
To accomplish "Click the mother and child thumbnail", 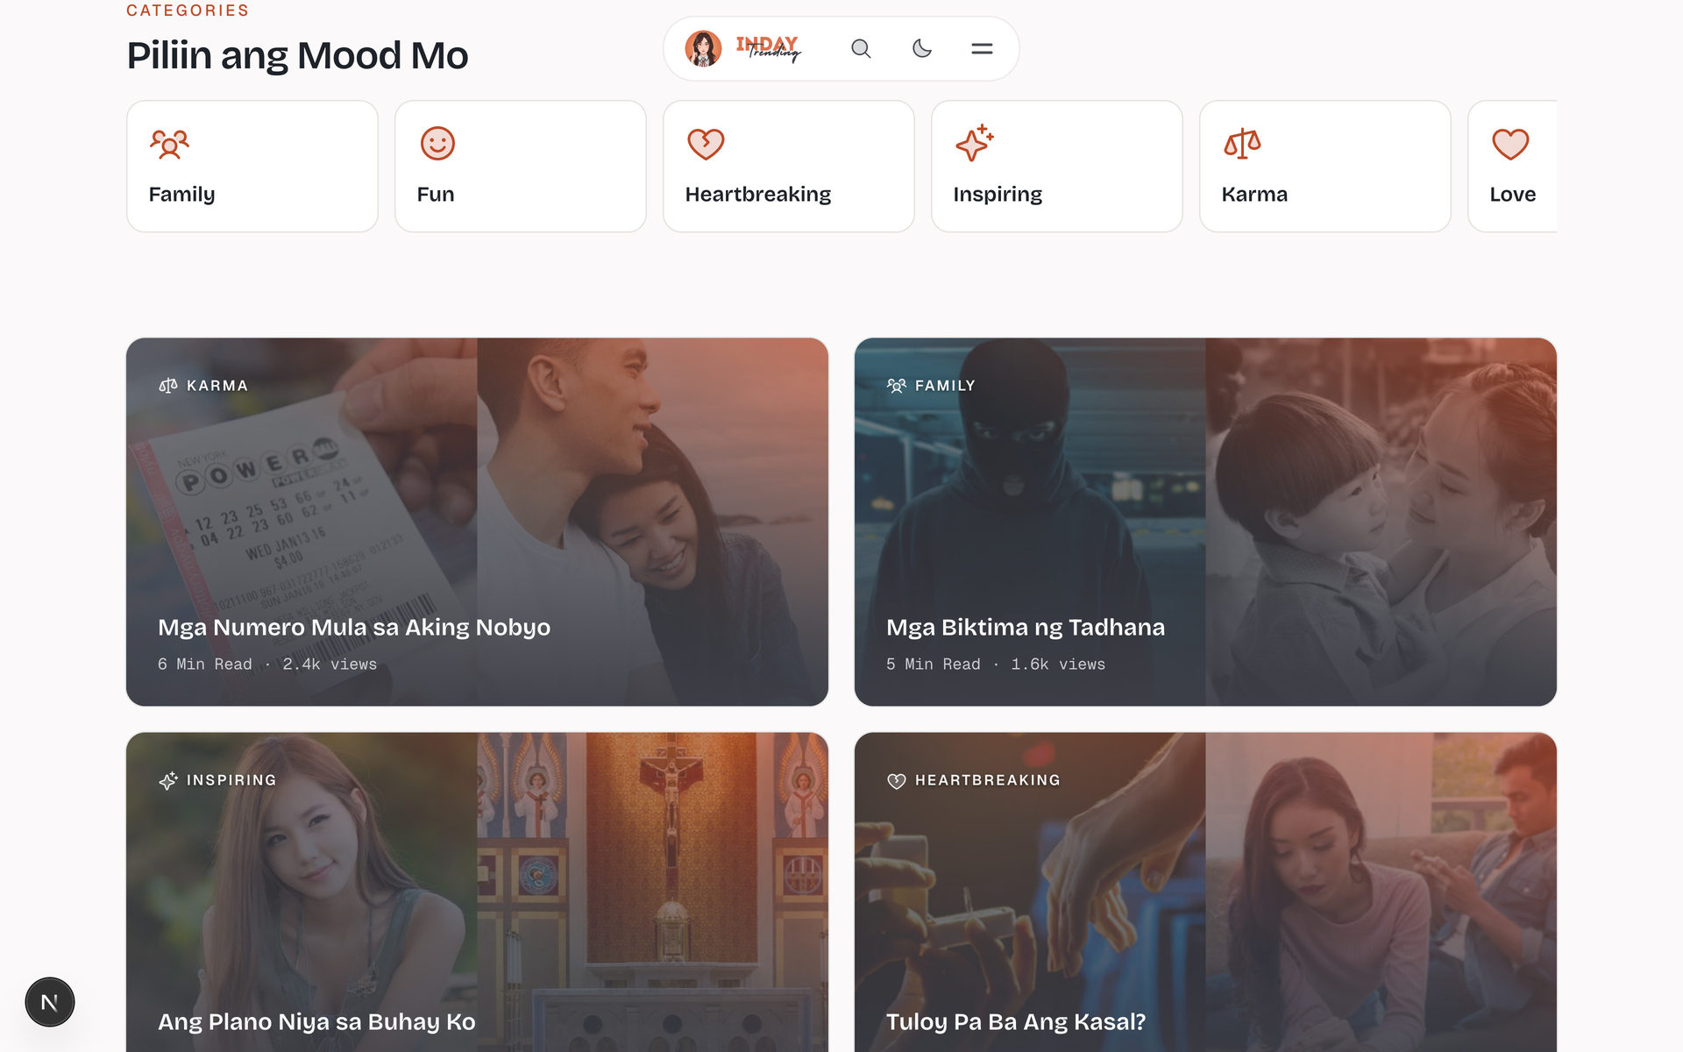I will click(1381, 522).
